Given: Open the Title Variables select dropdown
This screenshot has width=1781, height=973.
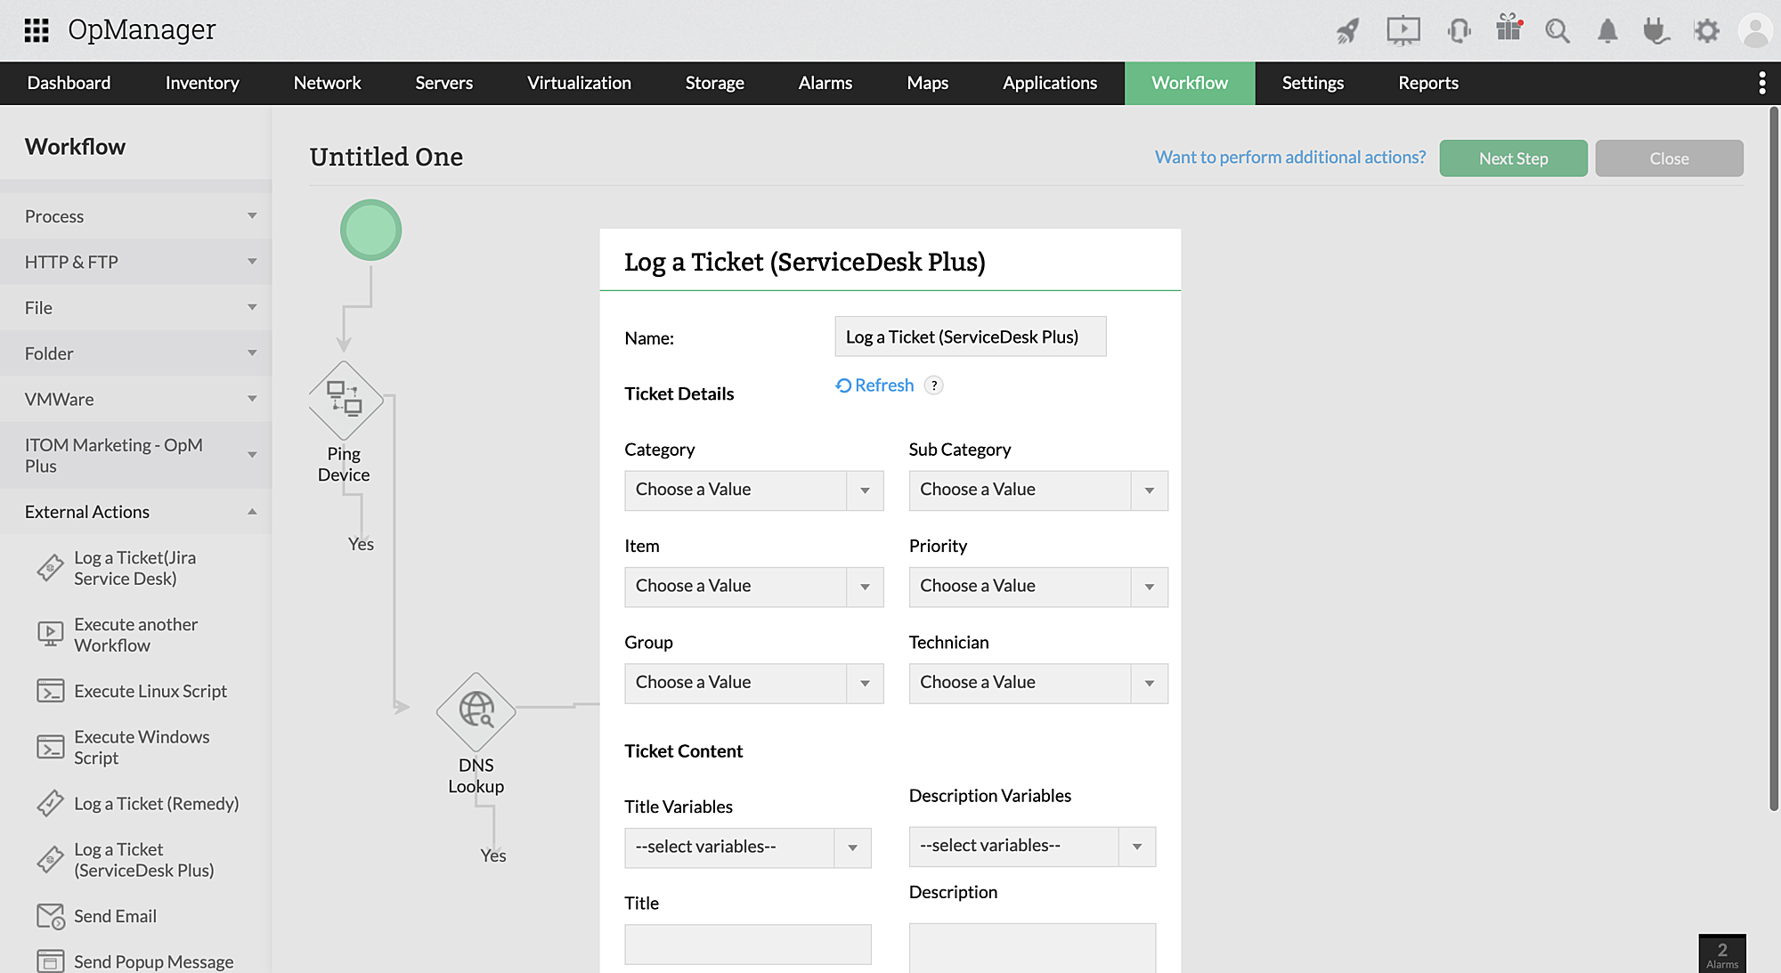Looking at the screenshot, I should pyautogui.click(x=747, y=847).
